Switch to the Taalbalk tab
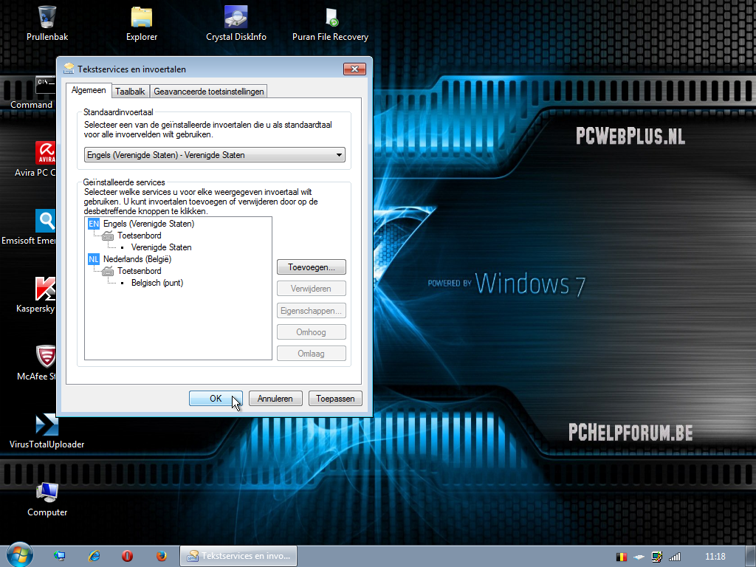Viewport: 756px width, 567px height. click(130, 91)
